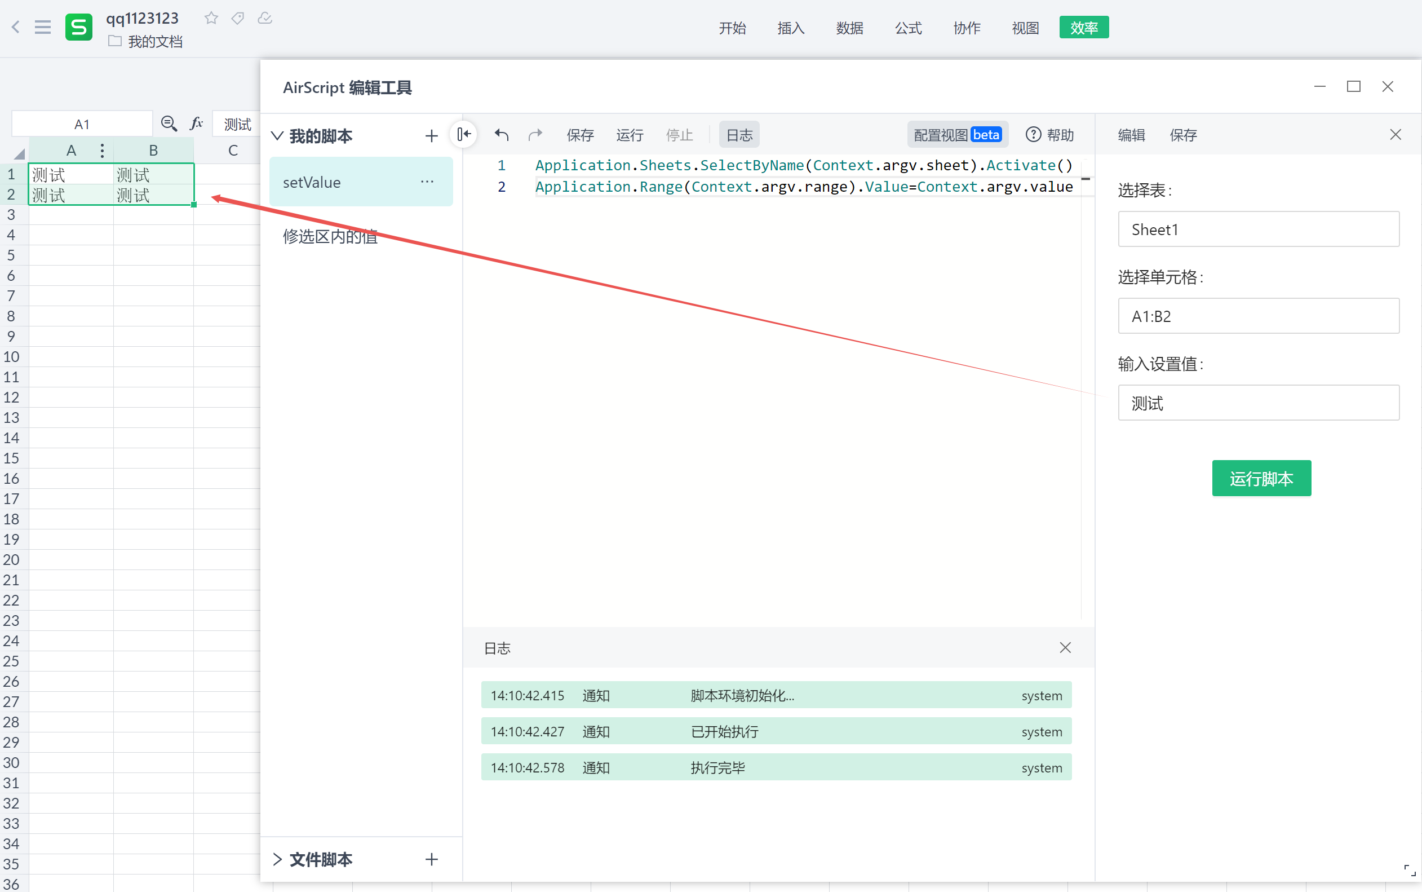Open the 视图 tab
1422x892 pixels.
[x=1025, y=28]
